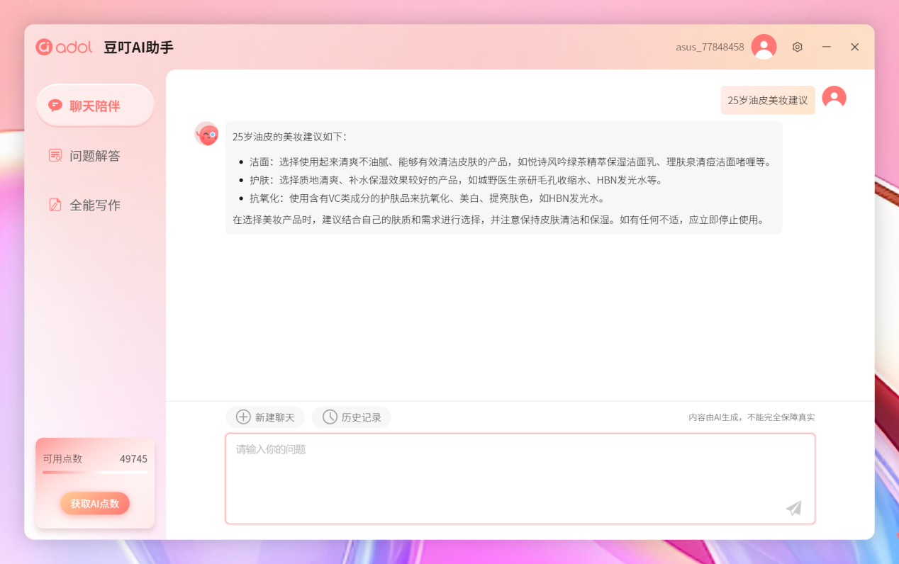899x564 pixels.
Task: Click the available points progress bar
Action: [x=95, y=472]
